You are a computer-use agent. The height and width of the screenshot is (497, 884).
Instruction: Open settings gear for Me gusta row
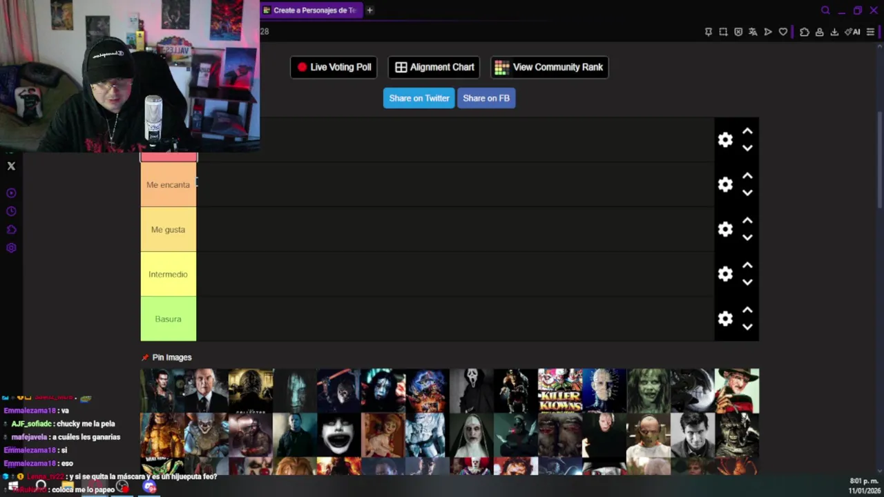tap(725, 229)
